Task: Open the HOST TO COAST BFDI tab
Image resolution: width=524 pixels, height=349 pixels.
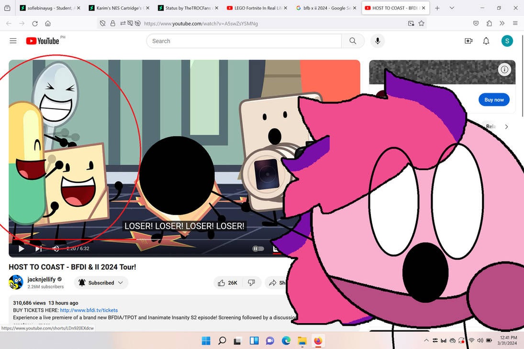Action: [392, 8]
